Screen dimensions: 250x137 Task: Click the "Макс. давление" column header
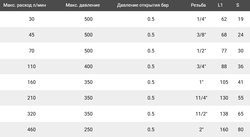83,5
